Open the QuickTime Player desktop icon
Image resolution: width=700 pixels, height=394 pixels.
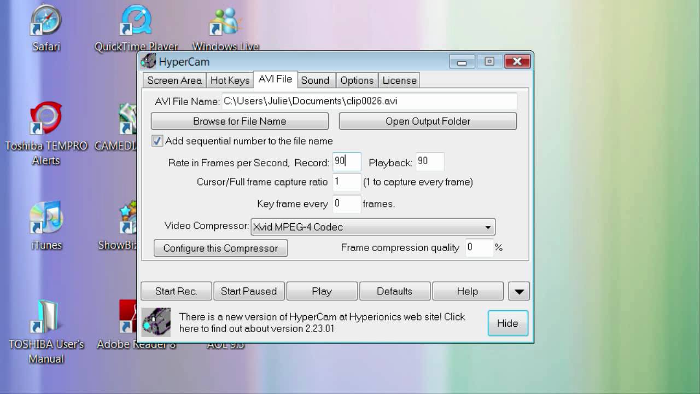click(x=136, y=27)
